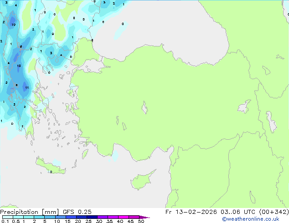Click the legend label '40'

coord(120,221)
